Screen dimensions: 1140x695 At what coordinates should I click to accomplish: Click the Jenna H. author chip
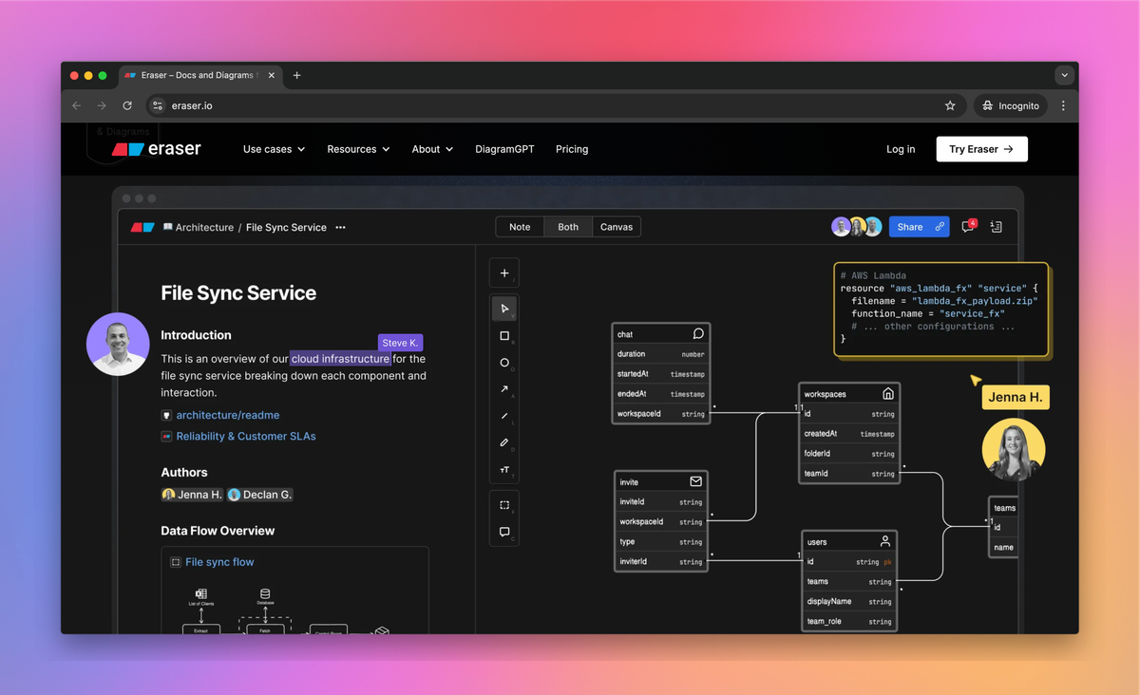[x=192, y=495]
